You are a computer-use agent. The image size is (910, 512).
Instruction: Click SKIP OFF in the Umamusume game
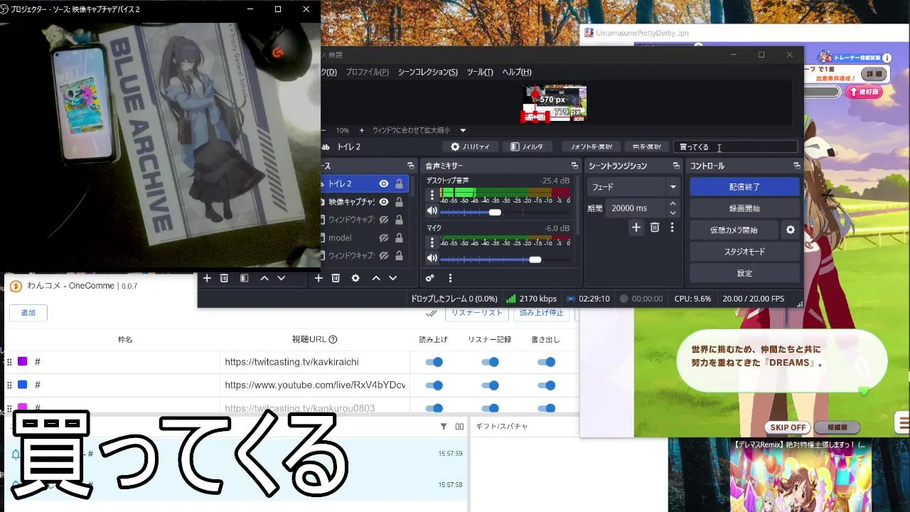[x=788, y=427]
